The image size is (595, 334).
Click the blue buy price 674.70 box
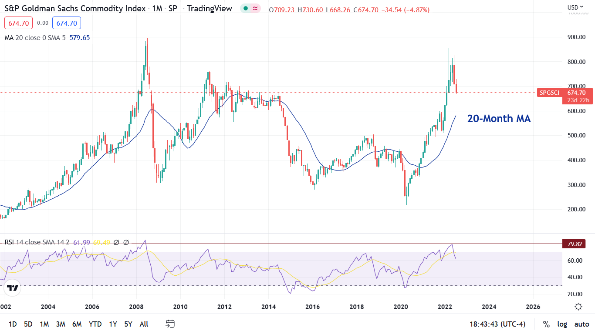pos(67,23)
